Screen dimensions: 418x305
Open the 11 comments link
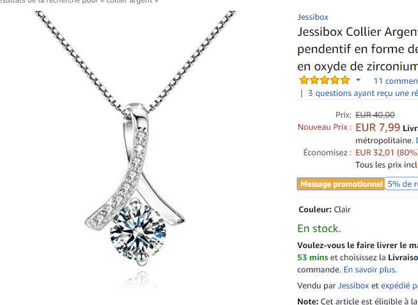pyautogui.click(x=396, y=81)
